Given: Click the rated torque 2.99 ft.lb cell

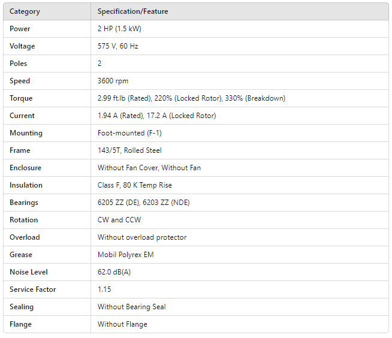Looking at the screenshot, I should coord(191,98).
